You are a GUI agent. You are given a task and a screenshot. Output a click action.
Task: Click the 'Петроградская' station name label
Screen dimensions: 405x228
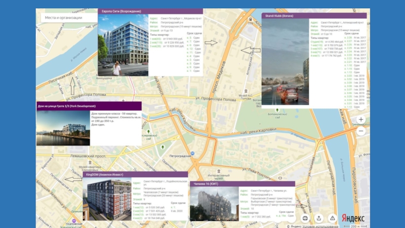pos(180,156)
